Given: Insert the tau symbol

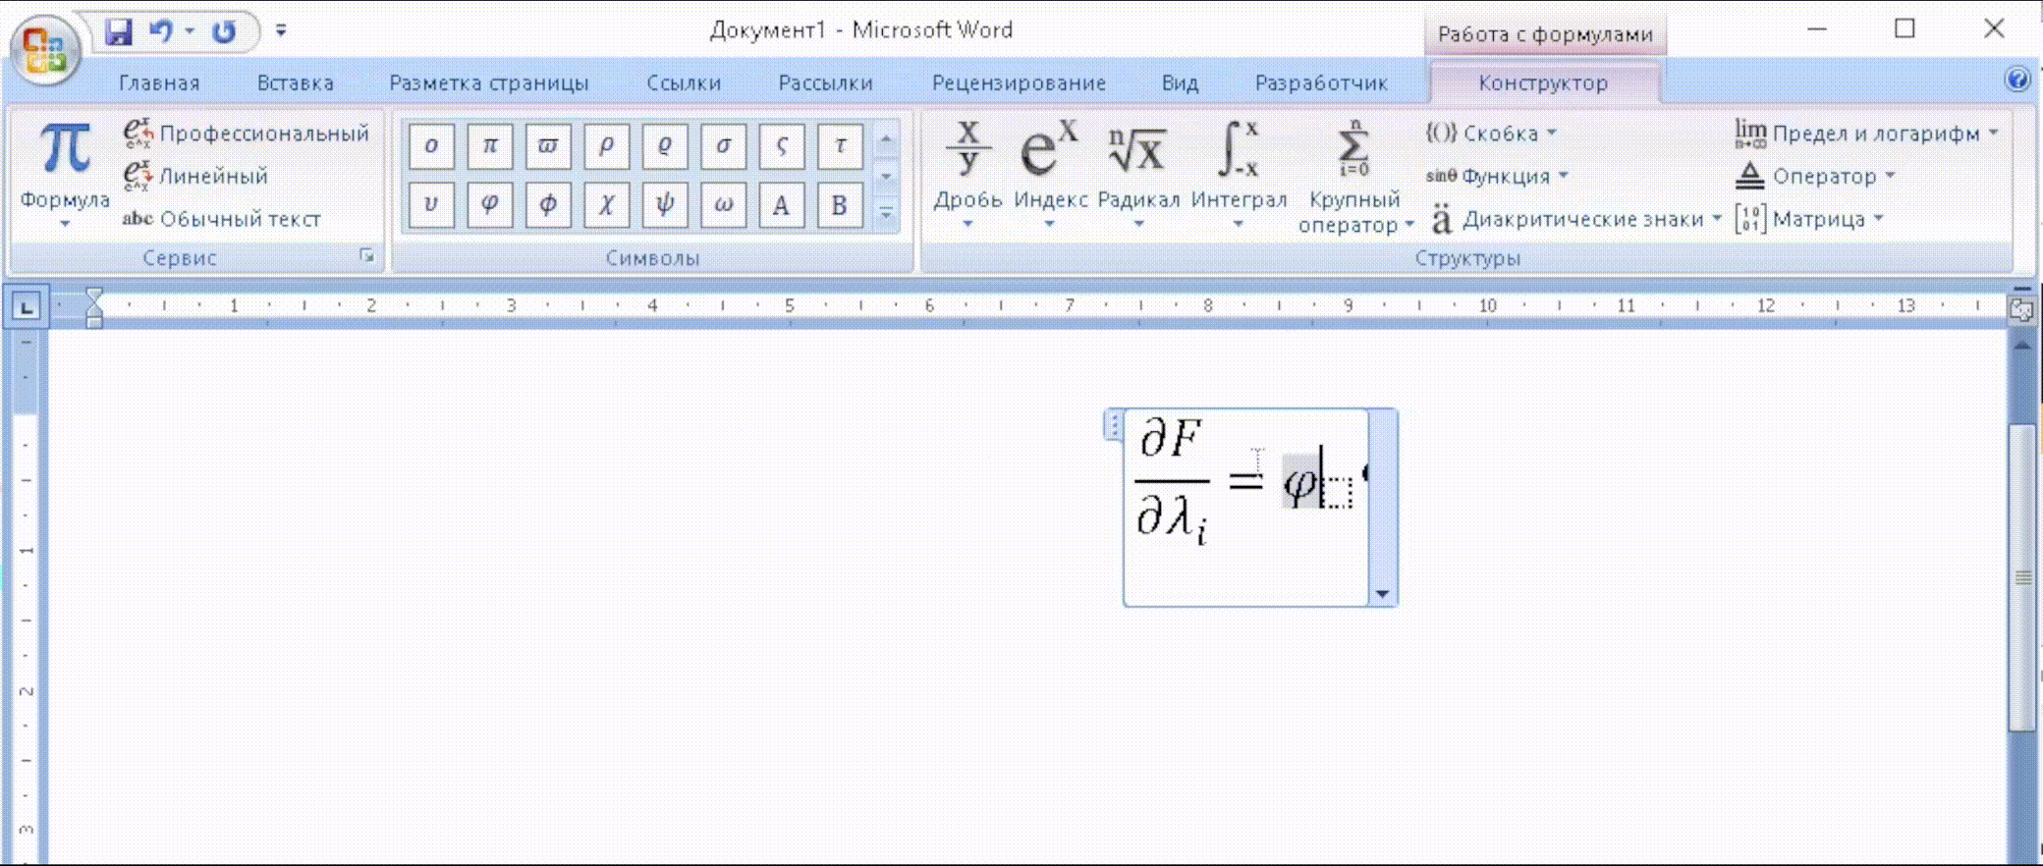Looking at the screenshot, I should coord(840,147).
